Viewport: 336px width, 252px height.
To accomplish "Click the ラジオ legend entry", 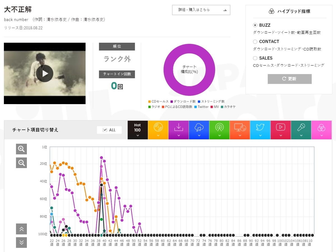I will click(x=154, y=107).
